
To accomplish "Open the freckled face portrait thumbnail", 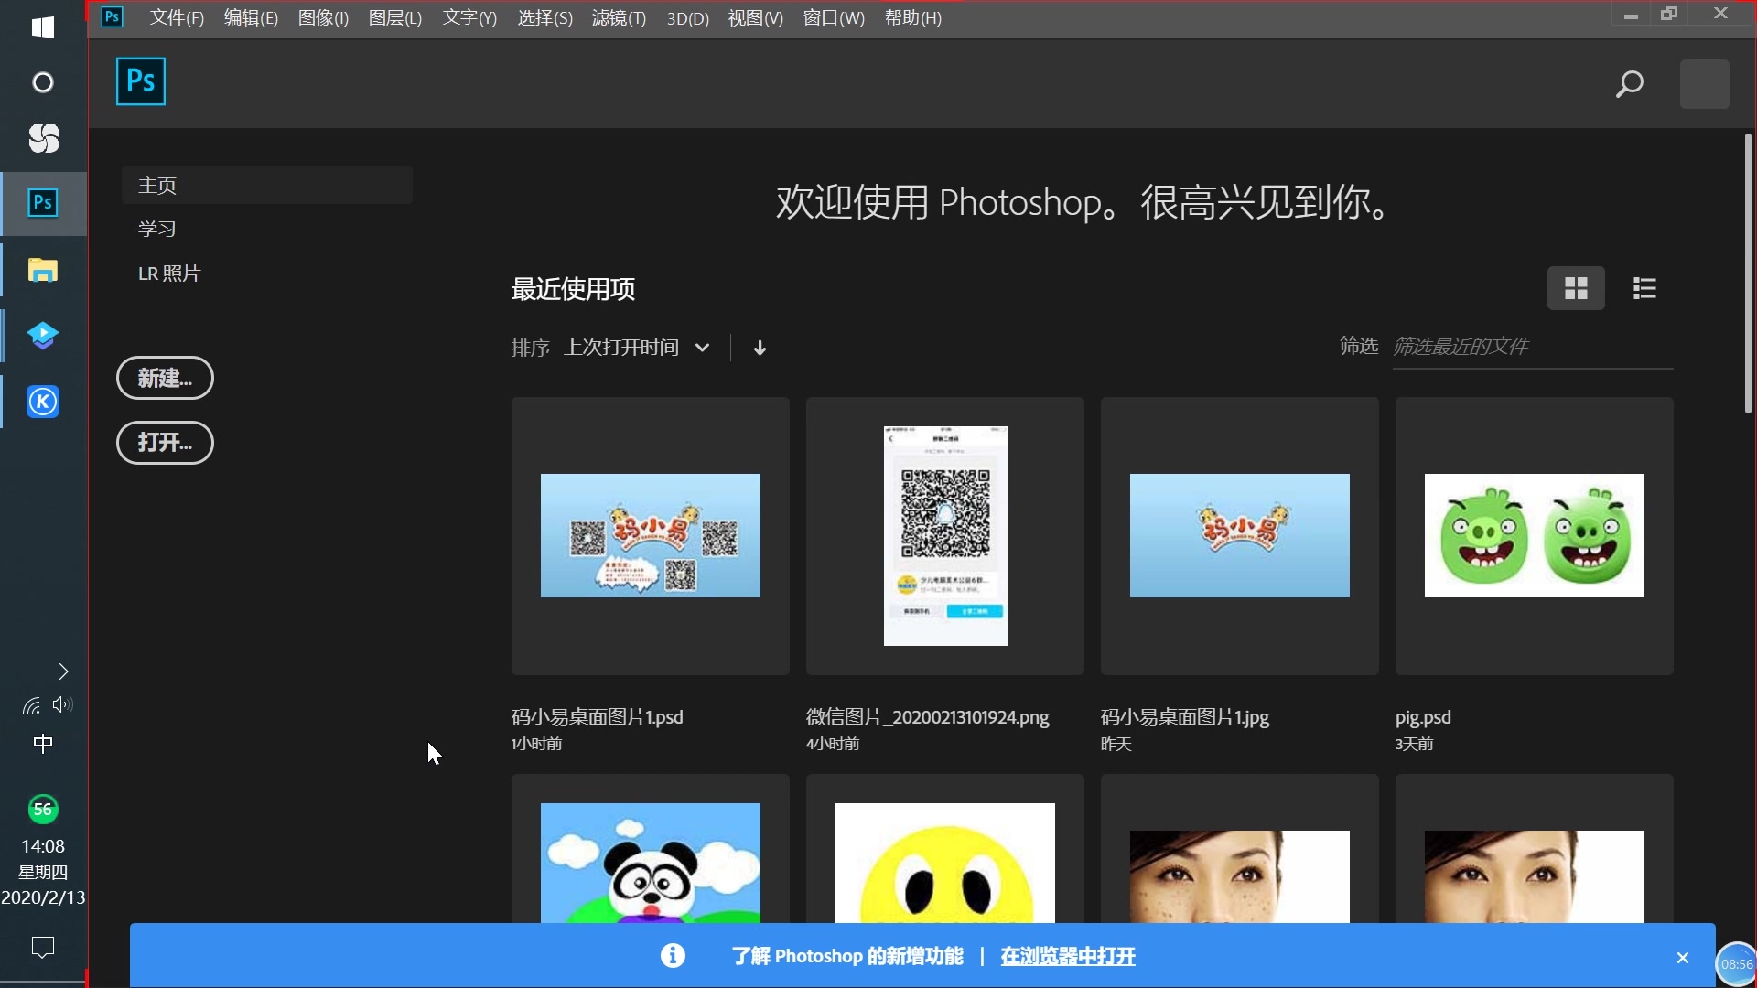I will (x=1240, y=849).
